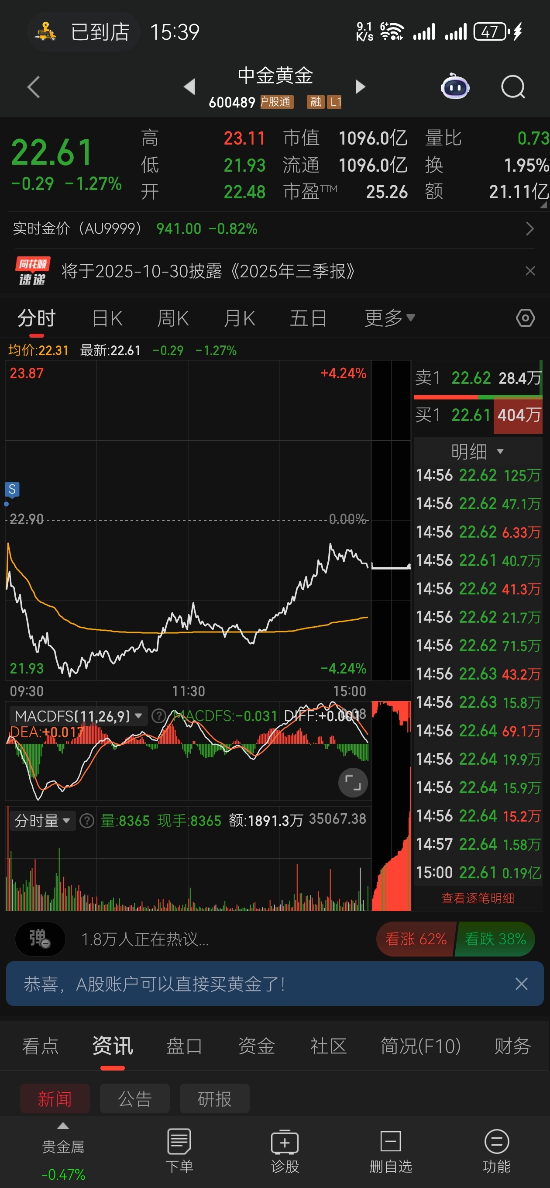Image resolution: width=550 pixels, height=1188 pixels.
Task: Open 查看逐笔明细 link
Action: click(478, 898)
